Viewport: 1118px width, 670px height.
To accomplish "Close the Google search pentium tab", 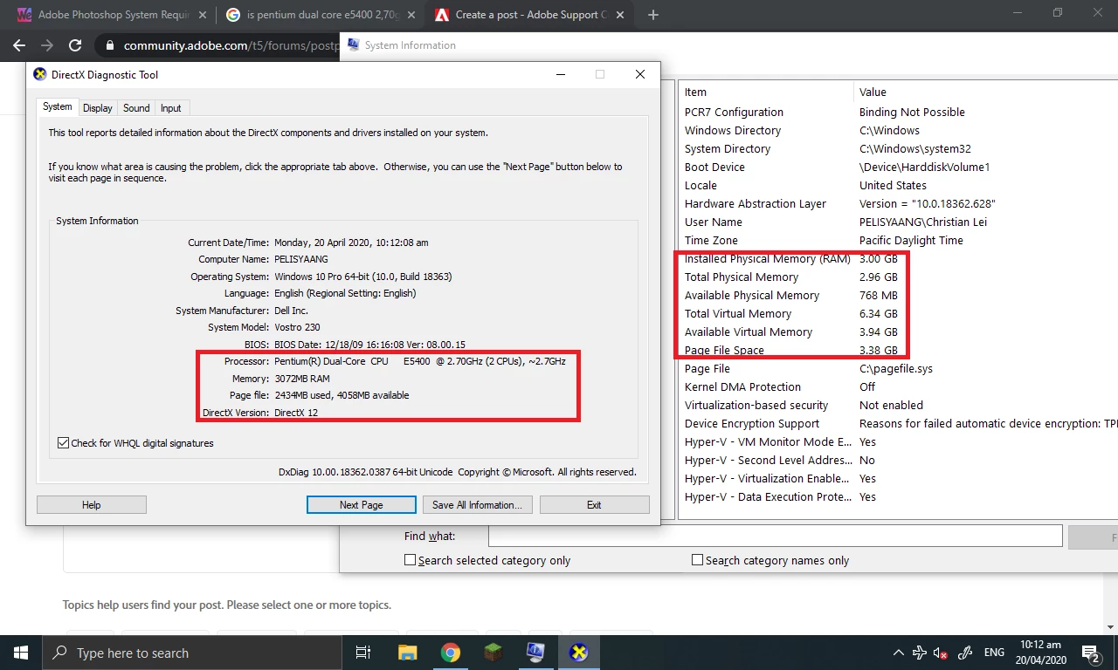I will click(410, 15).
